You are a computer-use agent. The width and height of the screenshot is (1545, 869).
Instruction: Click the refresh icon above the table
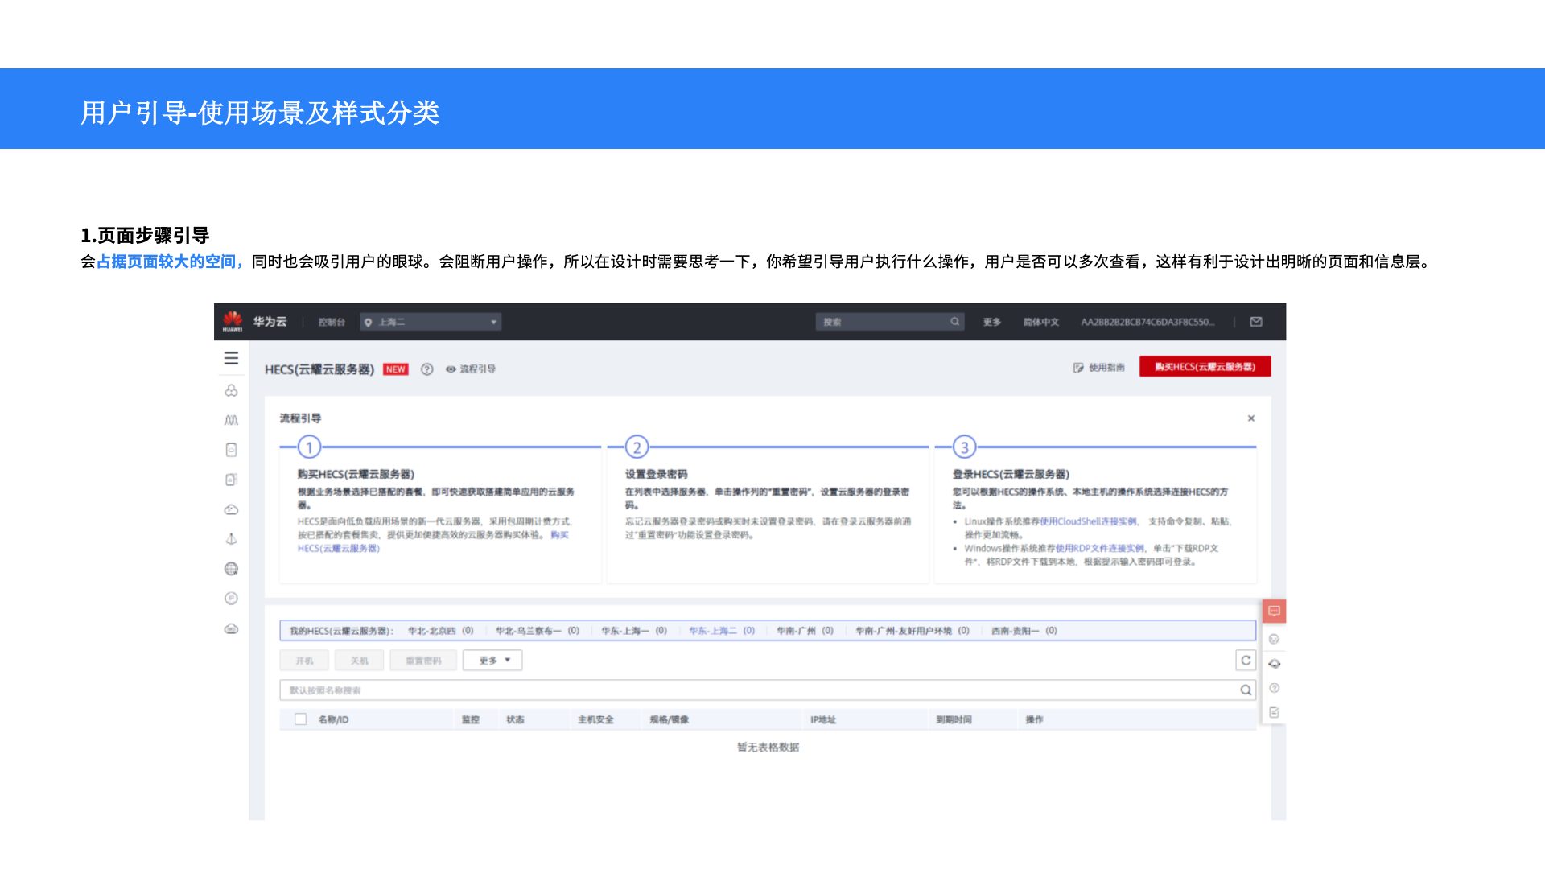tap(1246, 661)
